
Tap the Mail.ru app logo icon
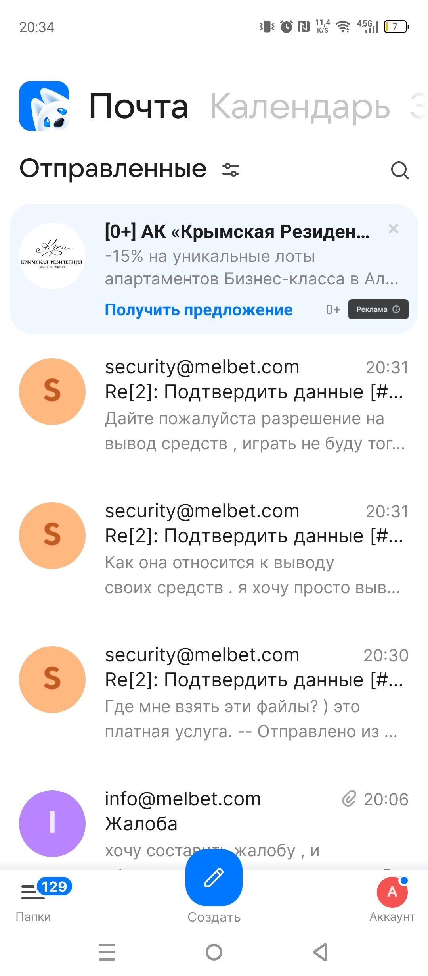coord(44,106)
